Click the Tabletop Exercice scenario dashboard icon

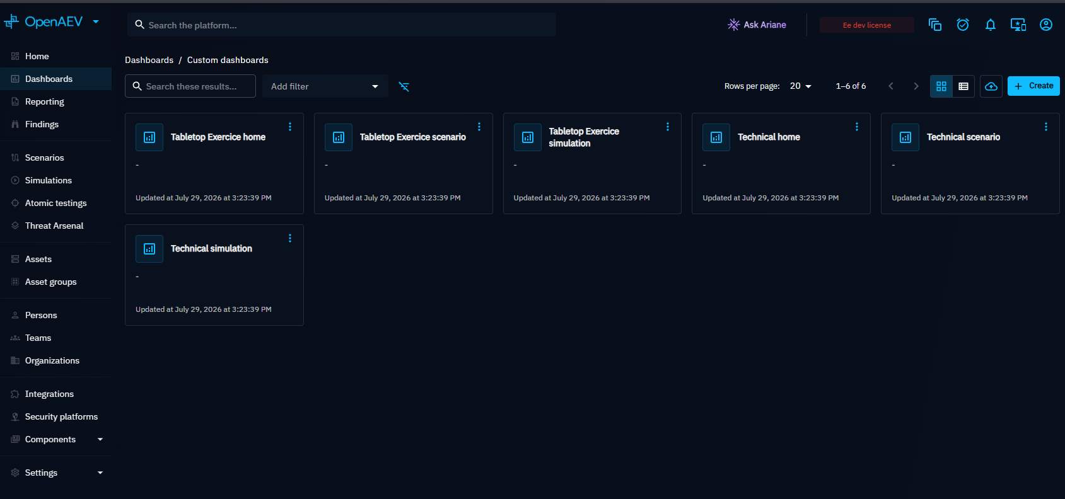coord(339,137)
